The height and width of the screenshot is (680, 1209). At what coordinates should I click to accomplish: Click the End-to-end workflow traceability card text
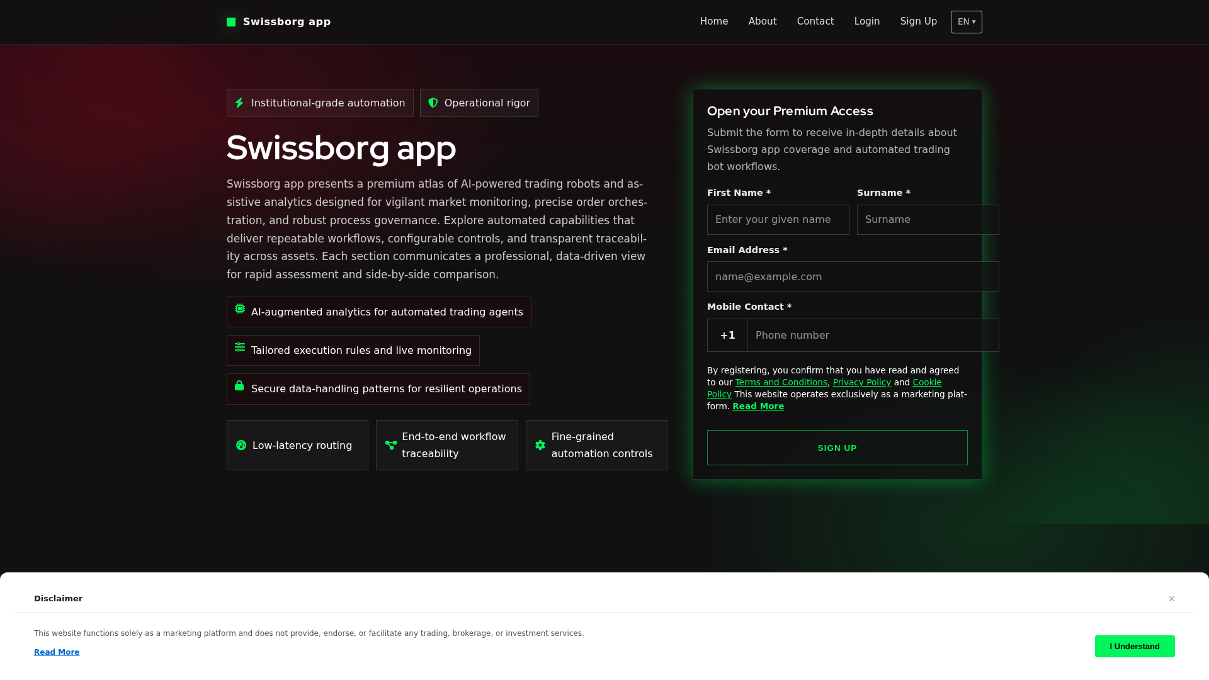(x=454, y=445)
